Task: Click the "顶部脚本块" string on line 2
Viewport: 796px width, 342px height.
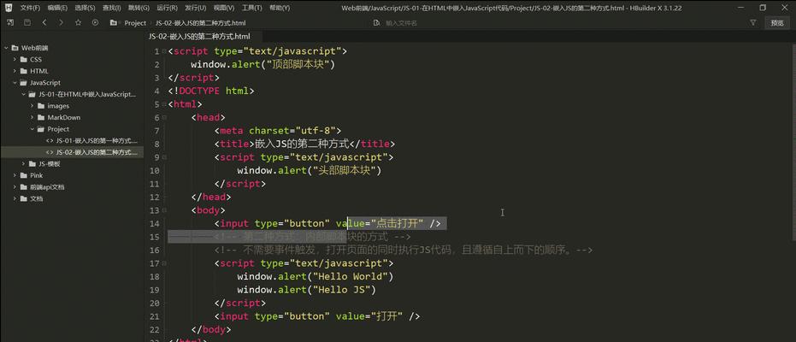Action: pos(298,64)
